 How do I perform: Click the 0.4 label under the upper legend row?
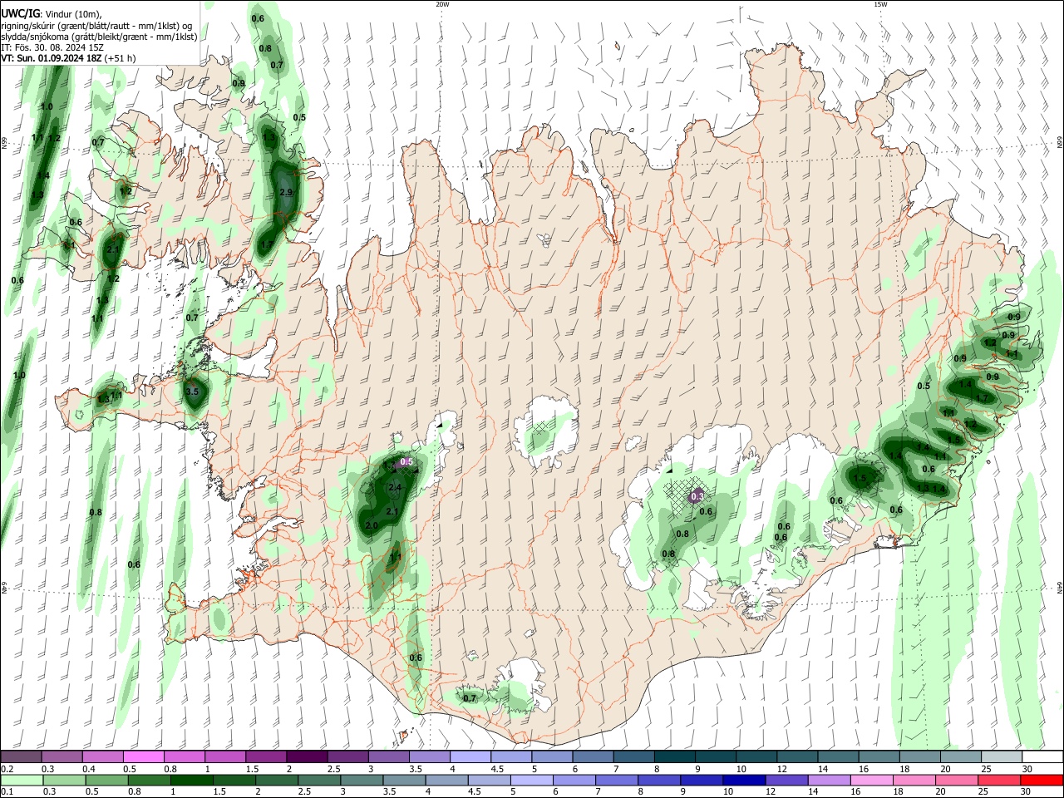click(x=89, y=769)
